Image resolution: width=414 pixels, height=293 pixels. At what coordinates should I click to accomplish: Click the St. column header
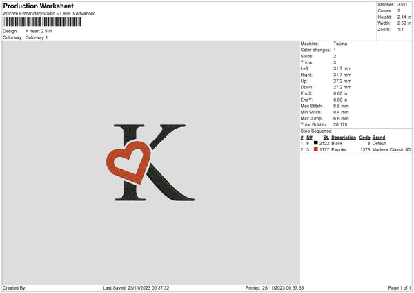[326, 138]
